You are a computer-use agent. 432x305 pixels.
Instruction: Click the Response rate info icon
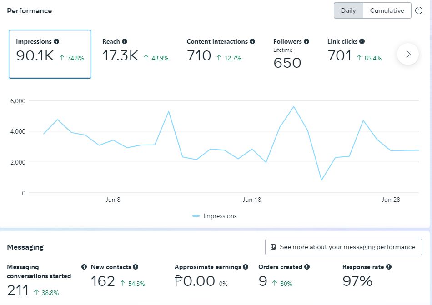[x=389, y=267]
